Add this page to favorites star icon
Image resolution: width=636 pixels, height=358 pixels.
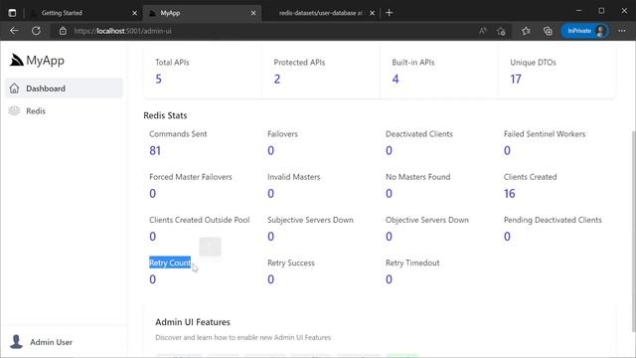pyautogui.click(x=501, y=31)
